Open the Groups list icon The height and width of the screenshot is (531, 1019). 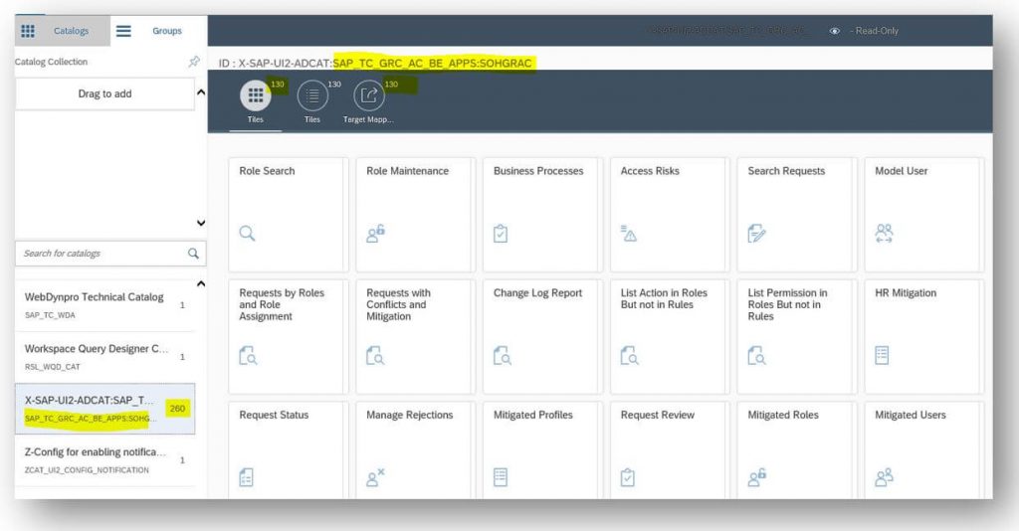(x=123, y=31)
